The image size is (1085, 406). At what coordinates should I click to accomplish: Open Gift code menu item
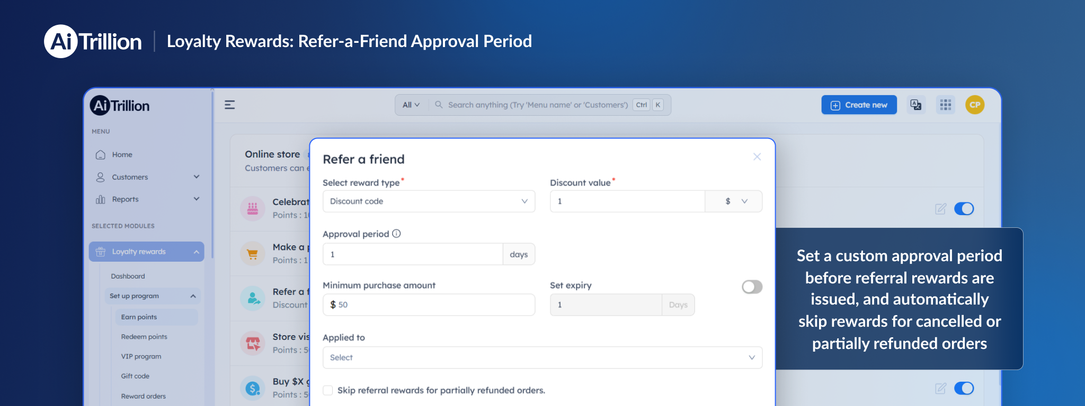click(x=135, y=376)
